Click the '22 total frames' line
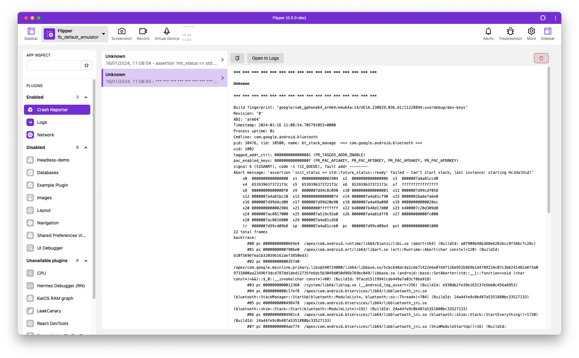 (x=250, y=232)
